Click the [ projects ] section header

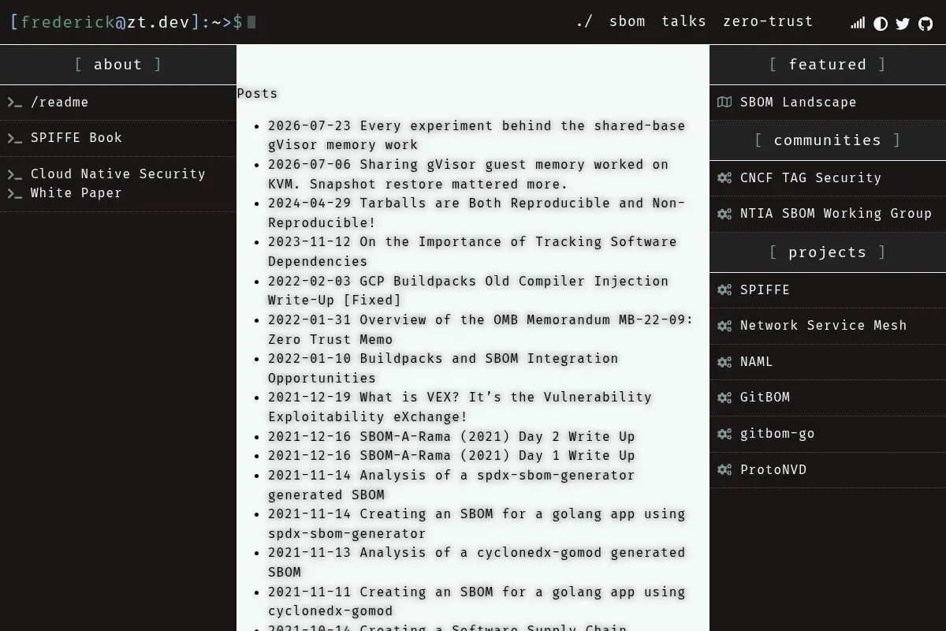(828, 252)
